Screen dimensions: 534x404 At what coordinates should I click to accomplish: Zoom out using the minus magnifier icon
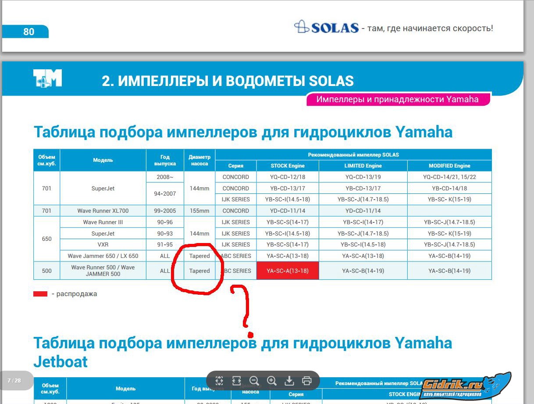254,380
